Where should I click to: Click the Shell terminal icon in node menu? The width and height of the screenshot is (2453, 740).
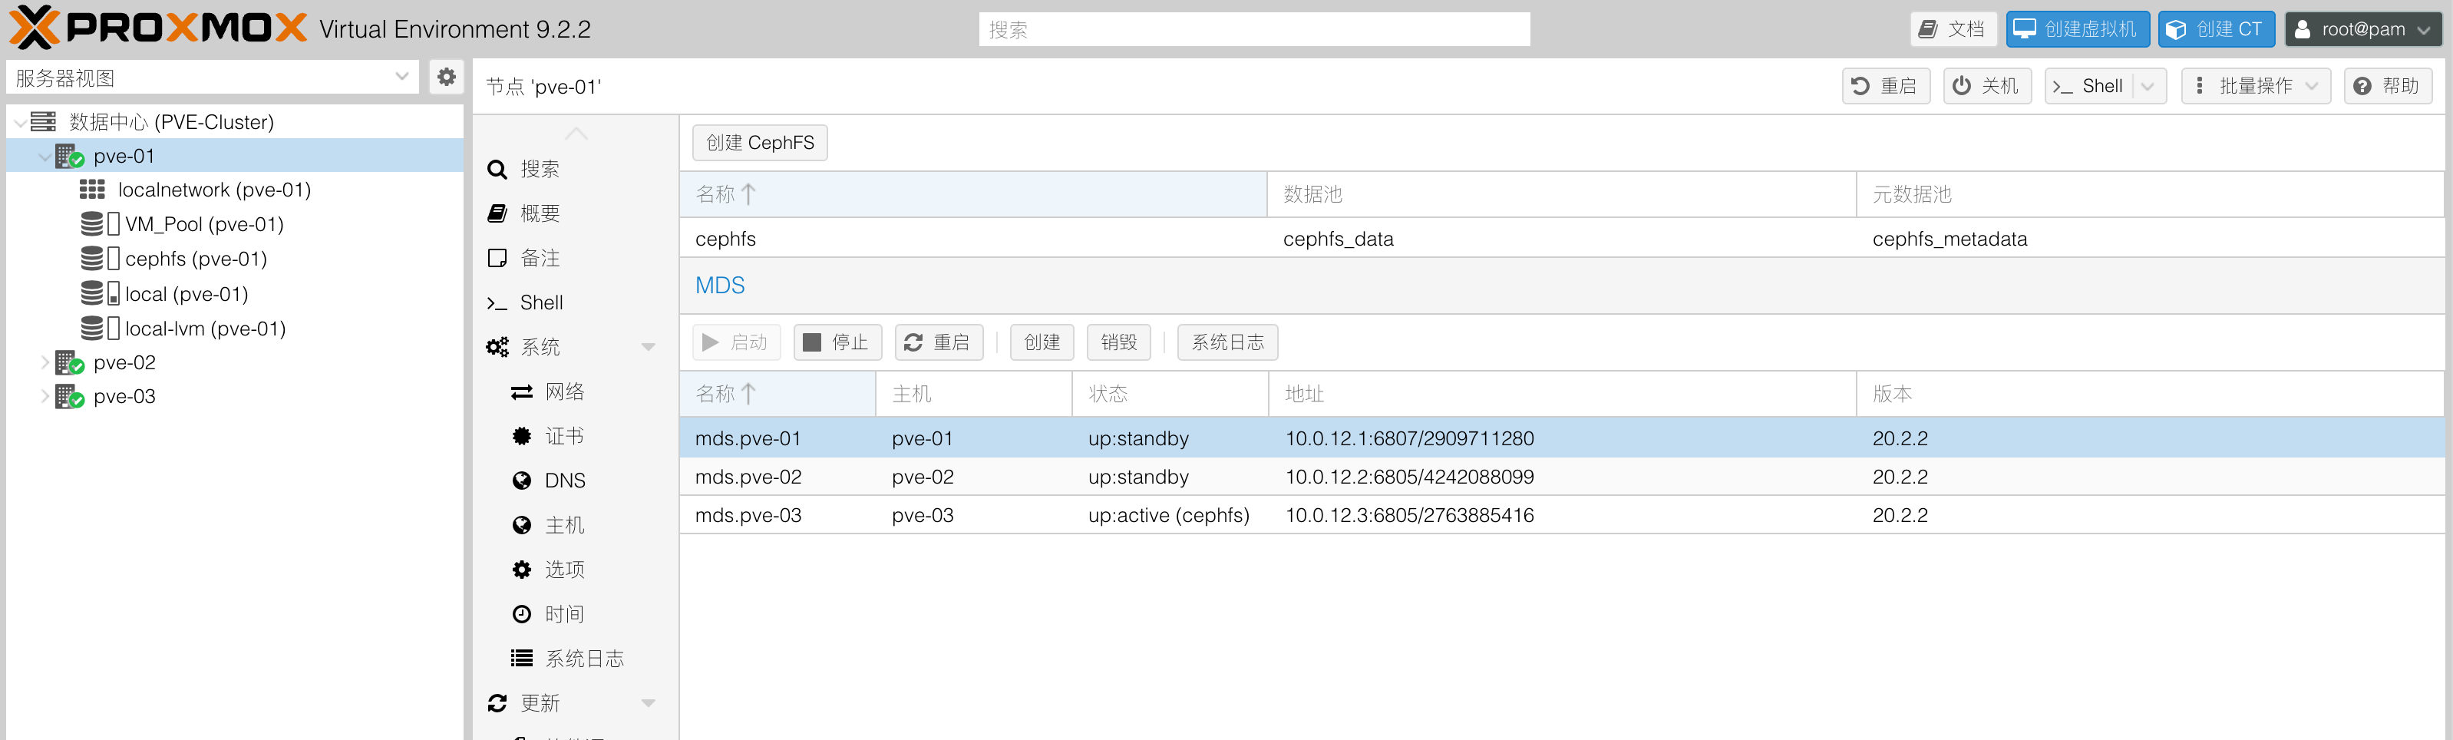click(497, 303)
